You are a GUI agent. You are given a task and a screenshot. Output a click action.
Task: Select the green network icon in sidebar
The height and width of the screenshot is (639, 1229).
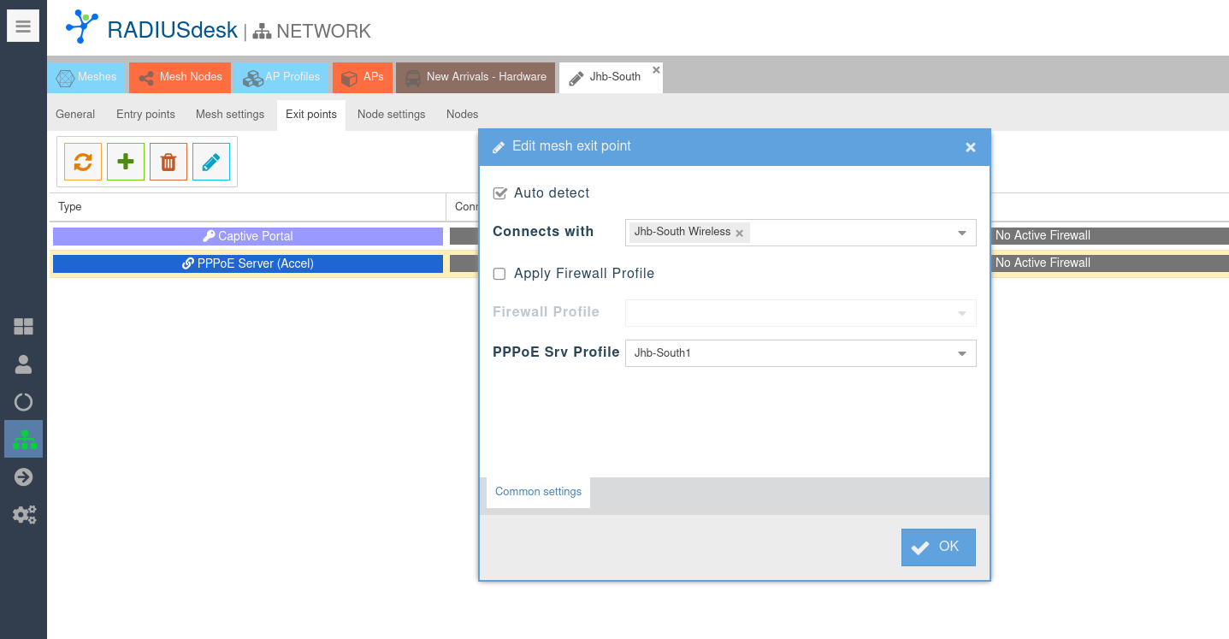[23, 440]
